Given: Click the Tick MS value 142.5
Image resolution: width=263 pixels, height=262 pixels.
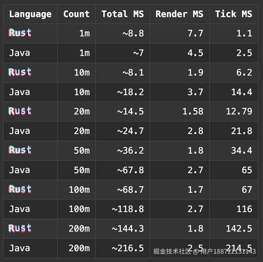Looking at the screenshot, I should (239, 229).
